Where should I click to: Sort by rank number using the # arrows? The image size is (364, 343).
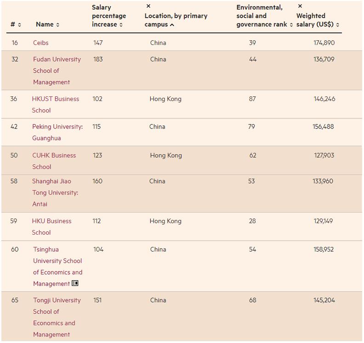19,25
